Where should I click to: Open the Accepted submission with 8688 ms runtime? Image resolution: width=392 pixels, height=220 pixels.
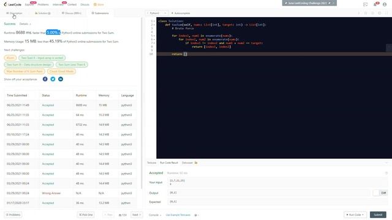pyautogui.click(x=48, y=105)
